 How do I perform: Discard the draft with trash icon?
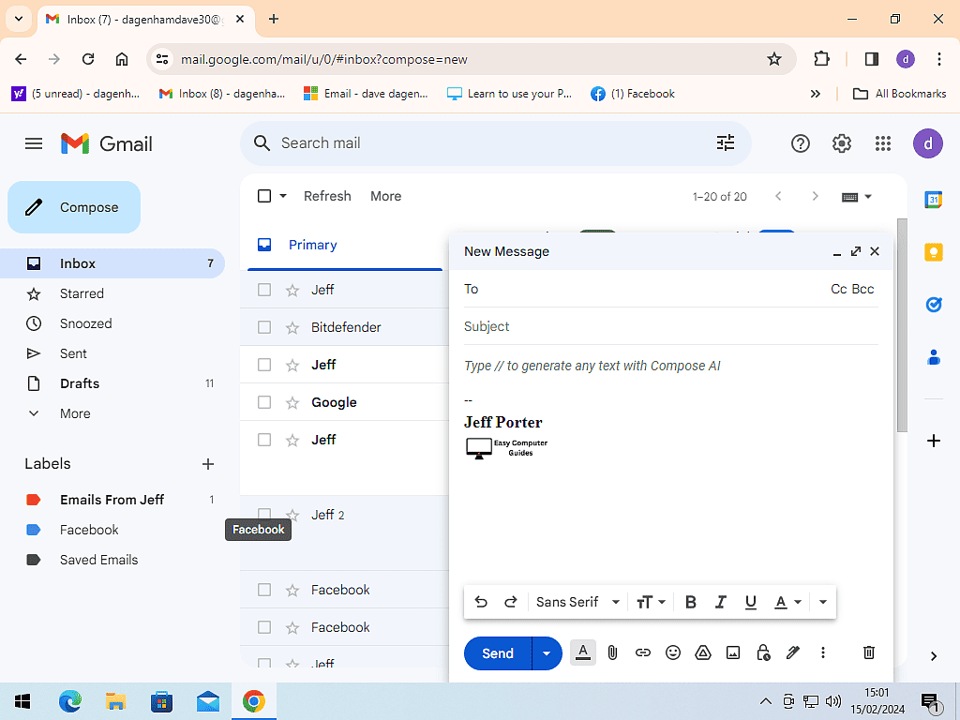[x=868, y=652]
